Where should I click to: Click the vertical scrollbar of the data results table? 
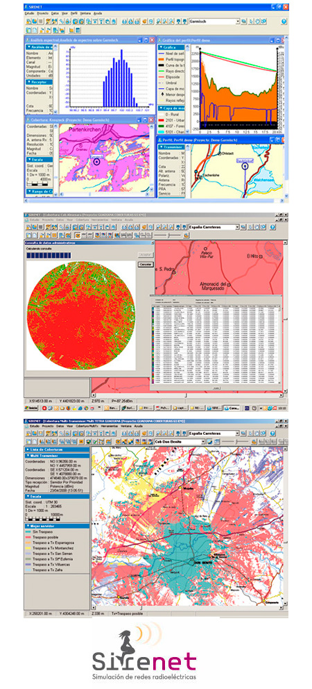[x=280, y=345]
